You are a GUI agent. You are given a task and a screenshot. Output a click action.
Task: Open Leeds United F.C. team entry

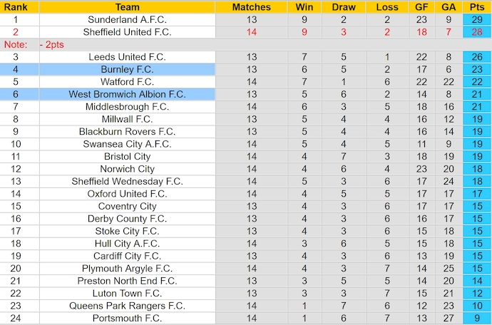(x=127, y=56)
